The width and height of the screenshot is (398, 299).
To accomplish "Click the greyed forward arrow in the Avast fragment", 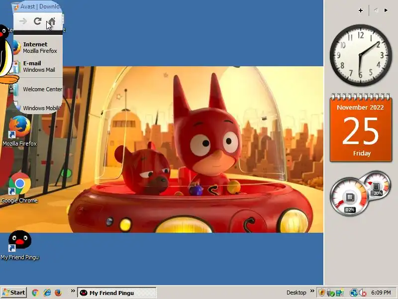I will point(23,21).
